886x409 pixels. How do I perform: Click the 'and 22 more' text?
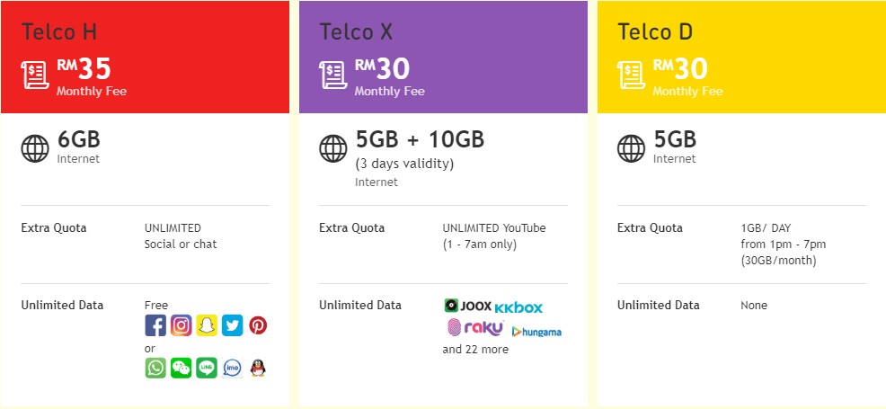475,349
